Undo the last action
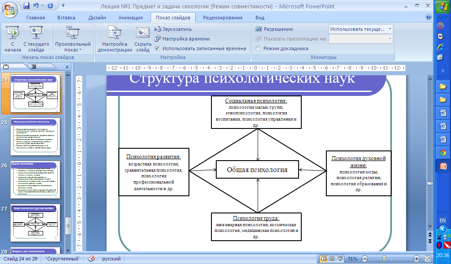The width and height of the screenshot is (451, 264). 36,5
